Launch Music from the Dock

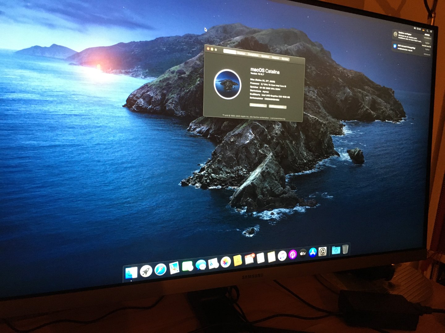(x=282, y=255)
